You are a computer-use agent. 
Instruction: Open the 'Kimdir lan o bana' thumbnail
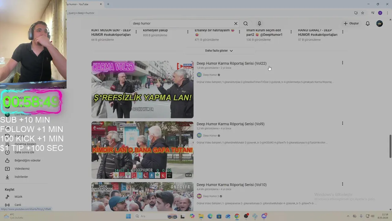point(142,150)
